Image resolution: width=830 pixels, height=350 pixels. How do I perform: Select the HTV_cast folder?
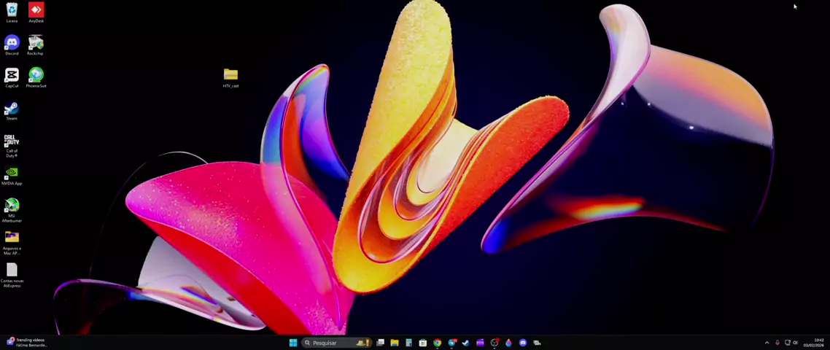pyautogui.click(x=230, y=75)
